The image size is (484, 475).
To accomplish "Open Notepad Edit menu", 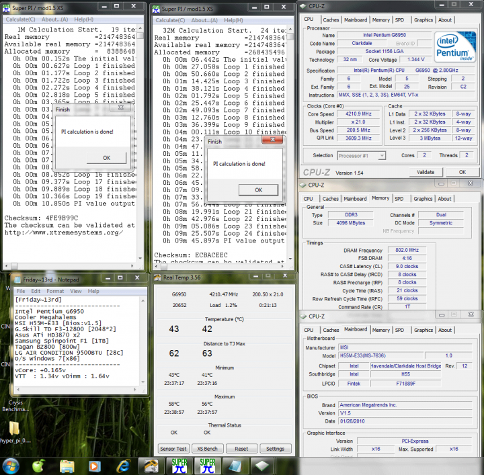I will [x=36, y=291].
